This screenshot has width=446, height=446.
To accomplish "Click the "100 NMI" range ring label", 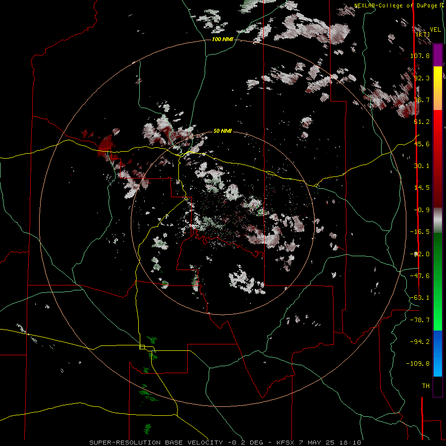I will tap(223, 39).
